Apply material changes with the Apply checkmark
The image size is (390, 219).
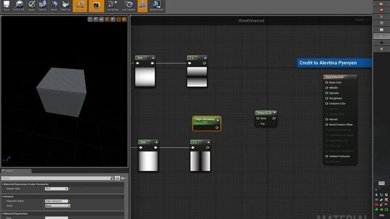[x=31, y=5]
